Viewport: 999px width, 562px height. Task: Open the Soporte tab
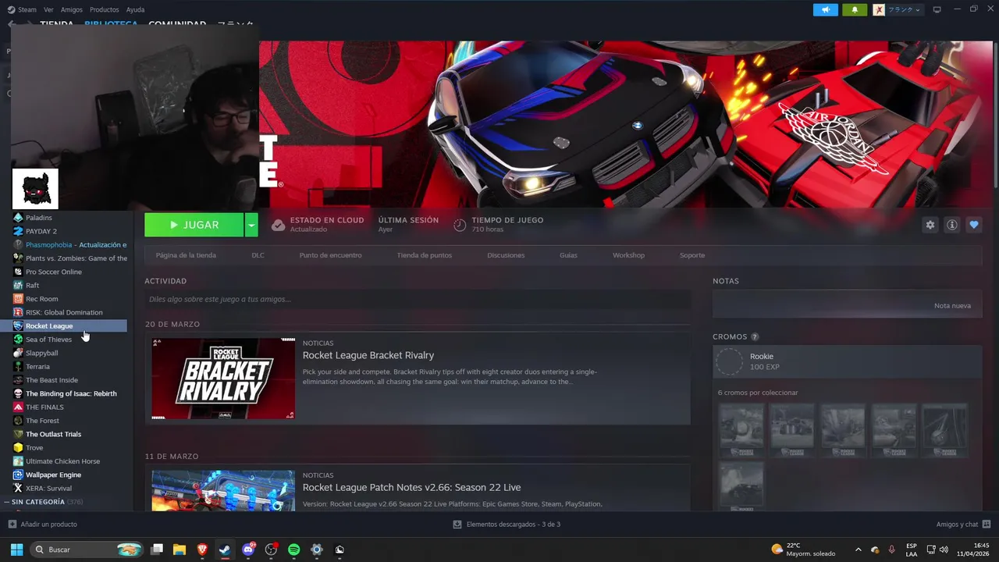[x=692, y=255]
